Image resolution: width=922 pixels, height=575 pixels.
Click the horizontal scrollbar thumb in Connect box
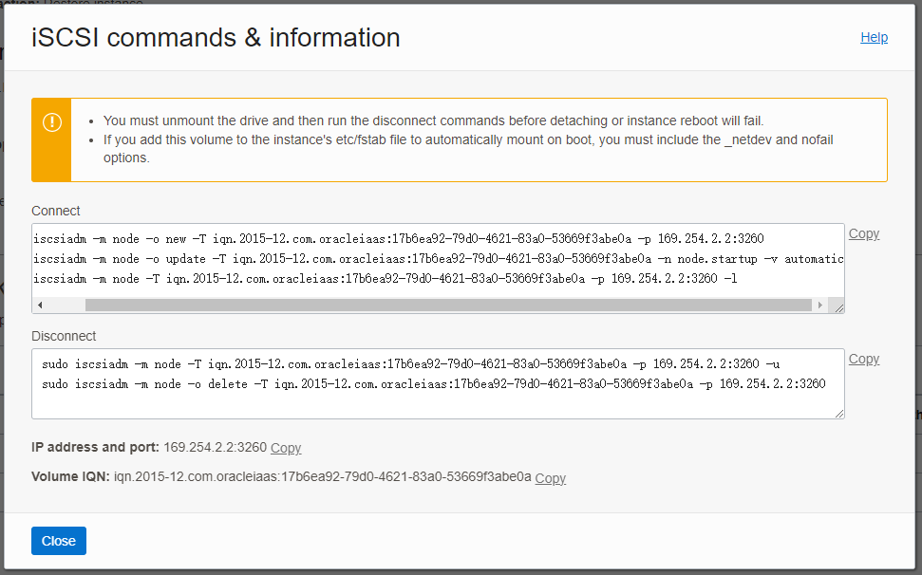(x=448, y=305)
